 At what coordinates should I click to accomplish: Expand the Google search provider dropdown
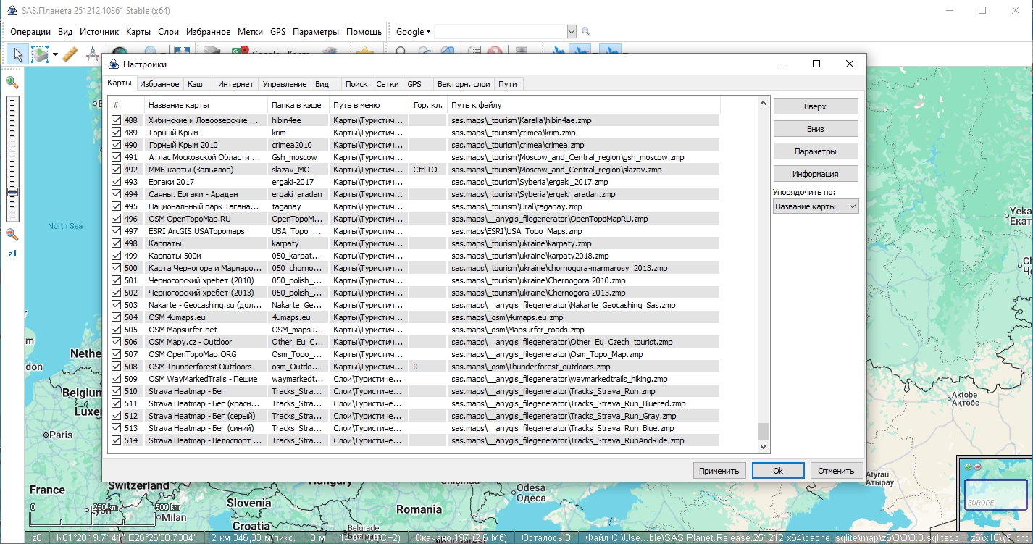click(413, 32)
